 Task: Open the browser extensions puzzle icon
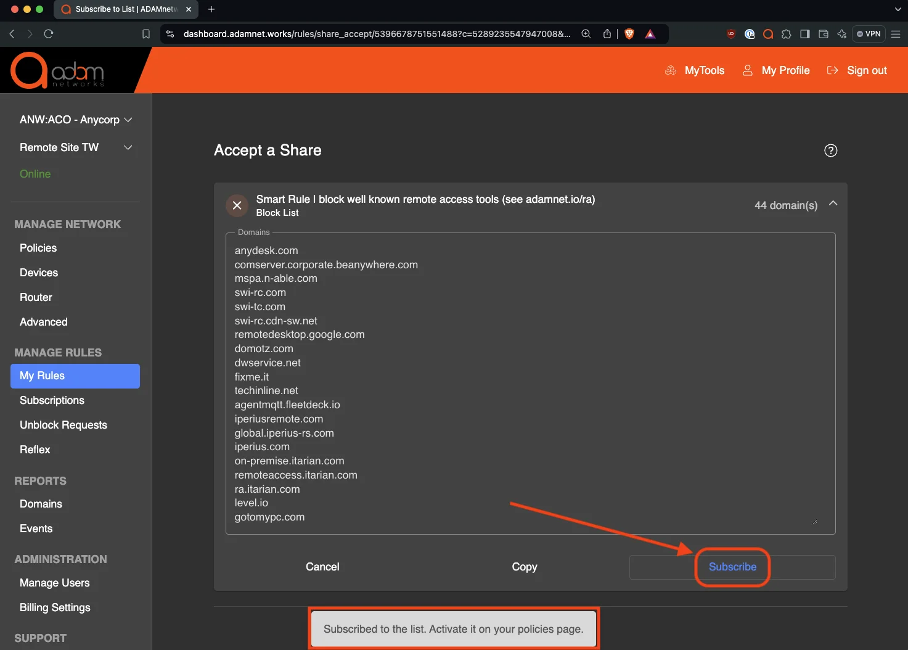tap(786, 34)
